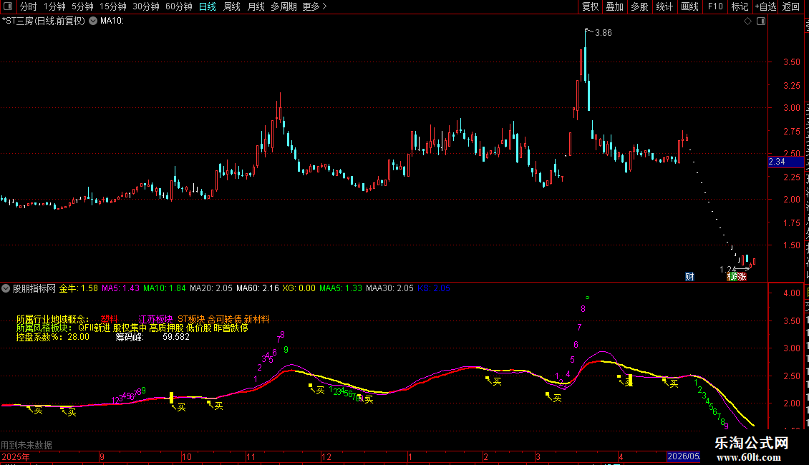Screen dimensions: 809x465
Task: Select the 60分钟 period tab
Action: (178, 6)
